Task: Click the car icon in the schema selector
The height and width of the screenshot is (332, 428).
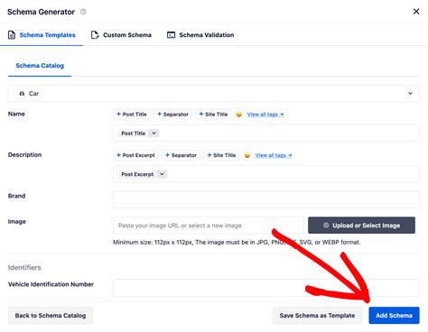Action: 22,94
